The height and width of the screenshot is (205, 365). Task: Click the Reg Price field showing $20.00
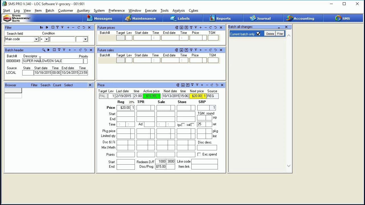[124, 108]
